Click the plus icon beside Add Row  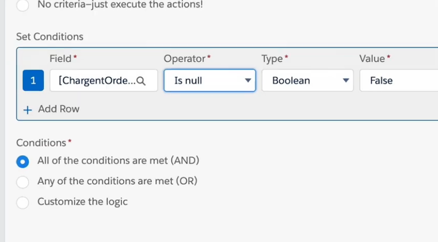pos(27,110)
